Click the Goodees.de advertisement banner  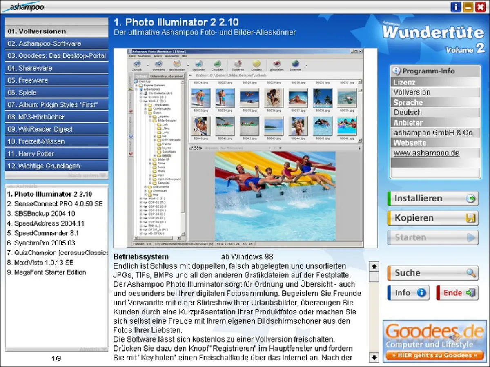coord(434,341)
